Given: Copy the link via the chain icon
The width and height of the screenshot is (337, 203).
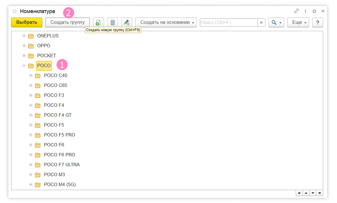Looking at the screenshot, I should [x=296, y=11].
